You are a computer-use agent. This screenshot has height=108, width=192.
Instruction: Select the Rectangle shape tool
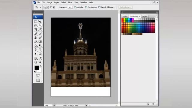pos(40,54)
